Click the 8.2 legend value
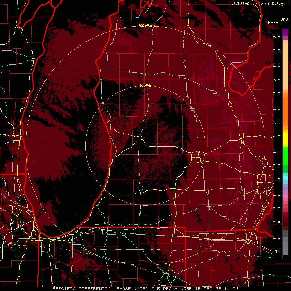The width and height of the screenshot is (291, 291). (x=276, y=65)
